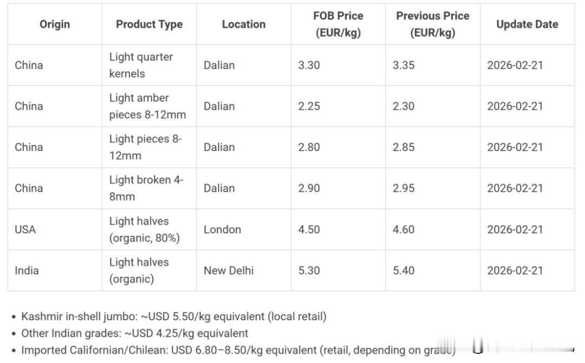
Task: Click the Origin column header
Action: [x=55, y=24]
